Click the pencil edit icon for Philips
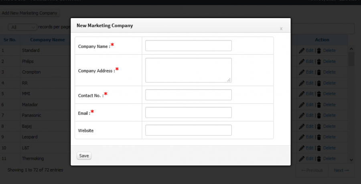 click(x=302, y=61)
